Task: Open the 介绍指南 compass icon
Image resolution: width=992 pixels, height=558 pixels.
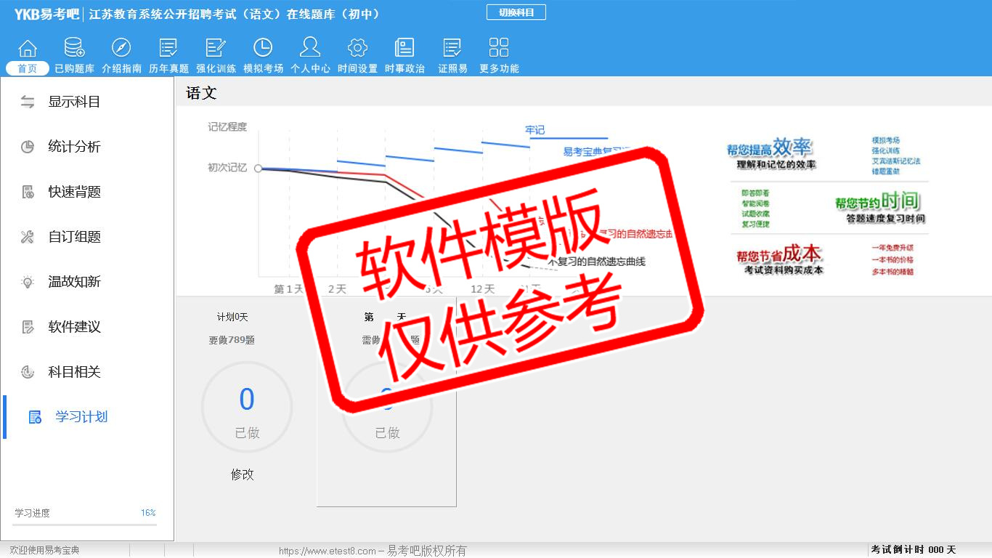Action: point(121,48)
